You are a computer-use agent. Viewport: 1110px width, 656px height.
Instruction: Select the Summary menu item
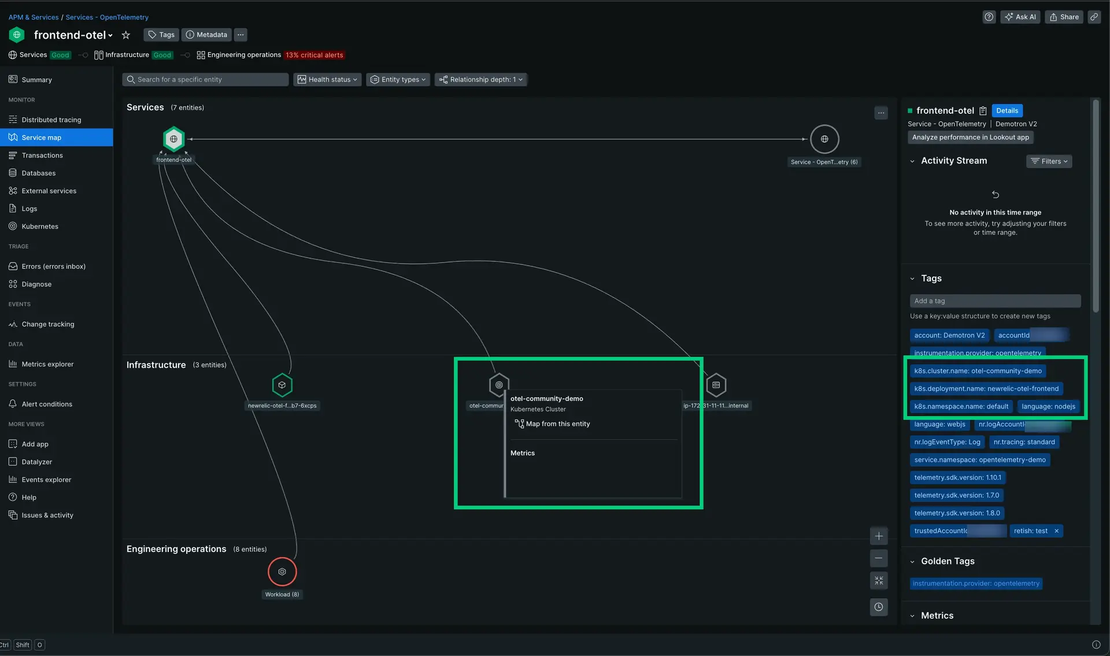37,80
